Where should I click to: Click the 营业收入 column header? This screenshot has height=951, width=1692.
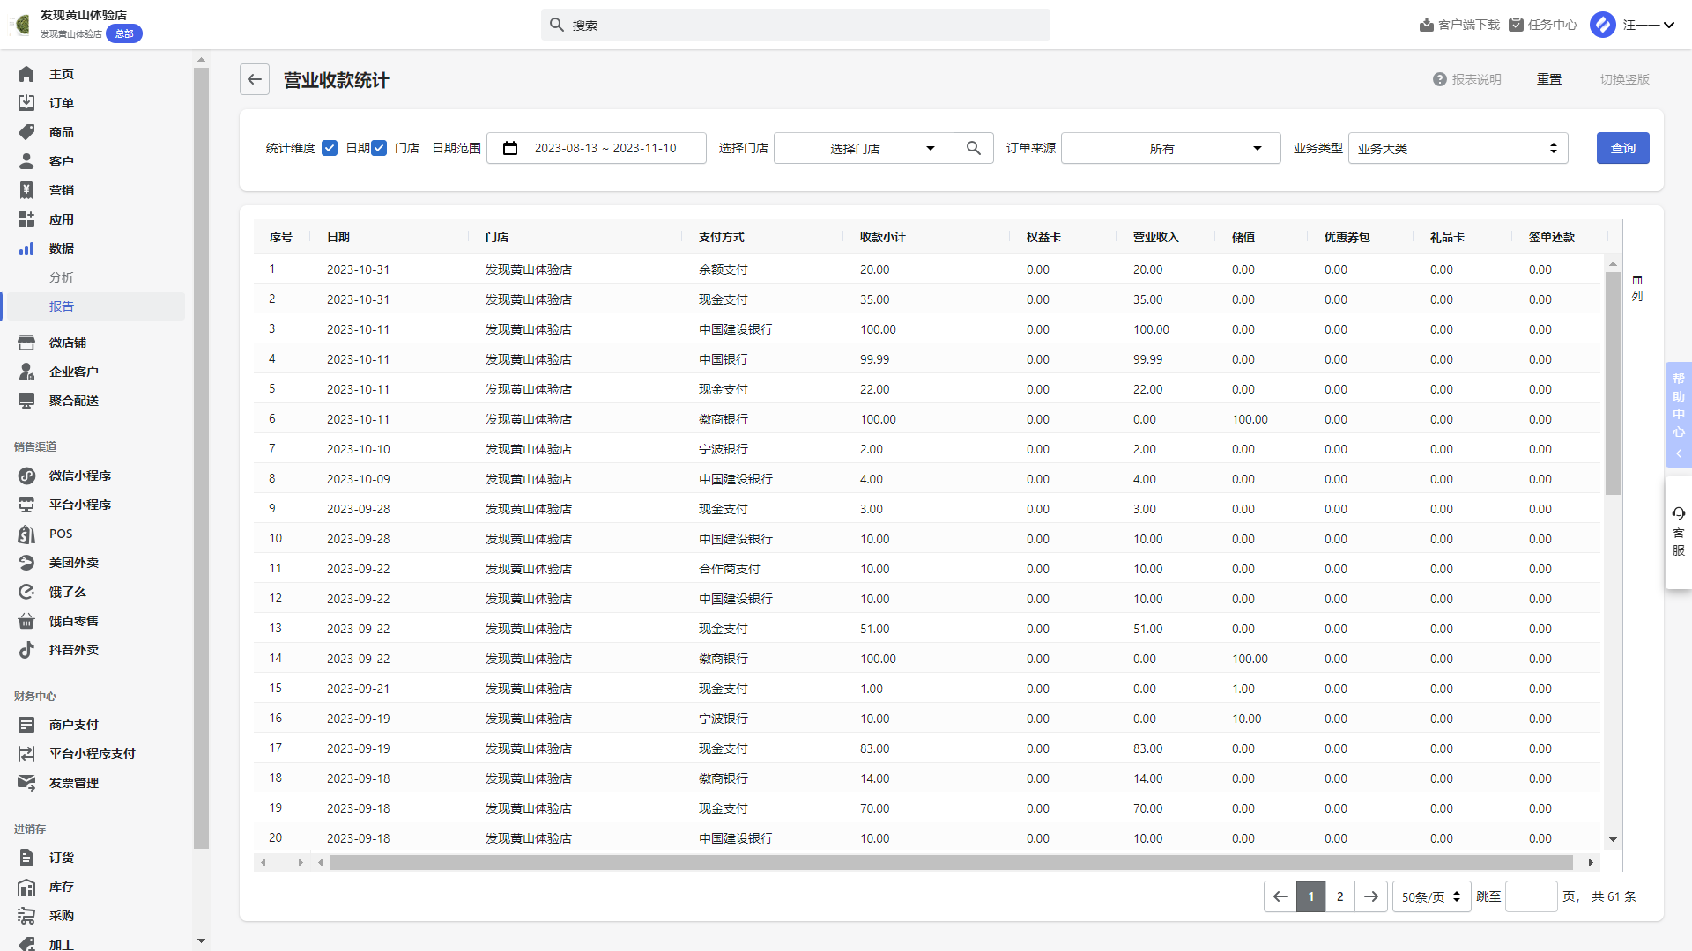[x=1156, y=237]
